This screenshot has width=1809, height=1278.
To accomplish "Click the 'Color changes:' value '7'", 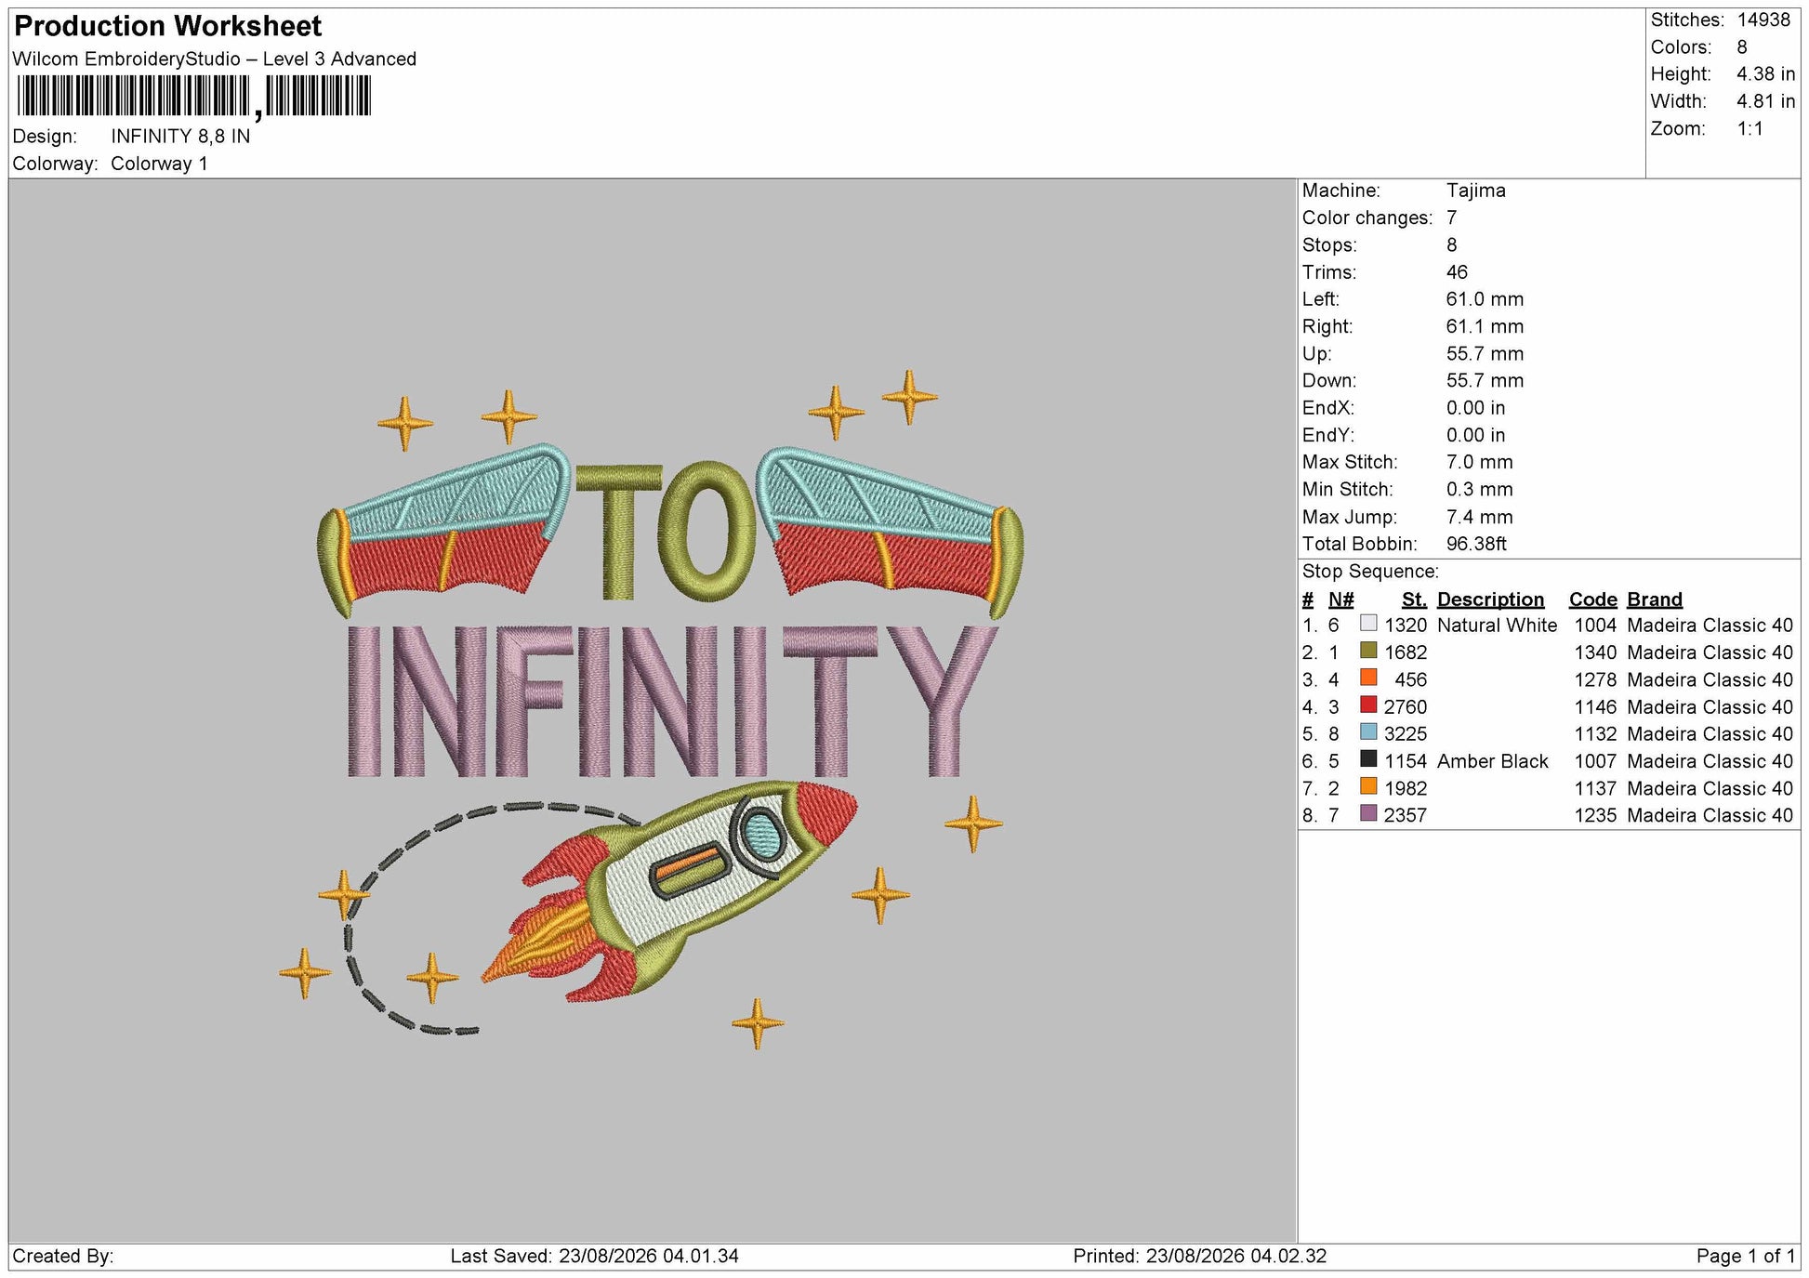I will (1452, 217).
